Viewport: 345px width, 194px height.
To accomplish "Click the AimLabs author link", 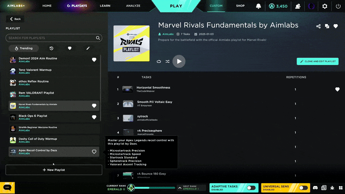I will pyautogui.click(x=168, y=34).
